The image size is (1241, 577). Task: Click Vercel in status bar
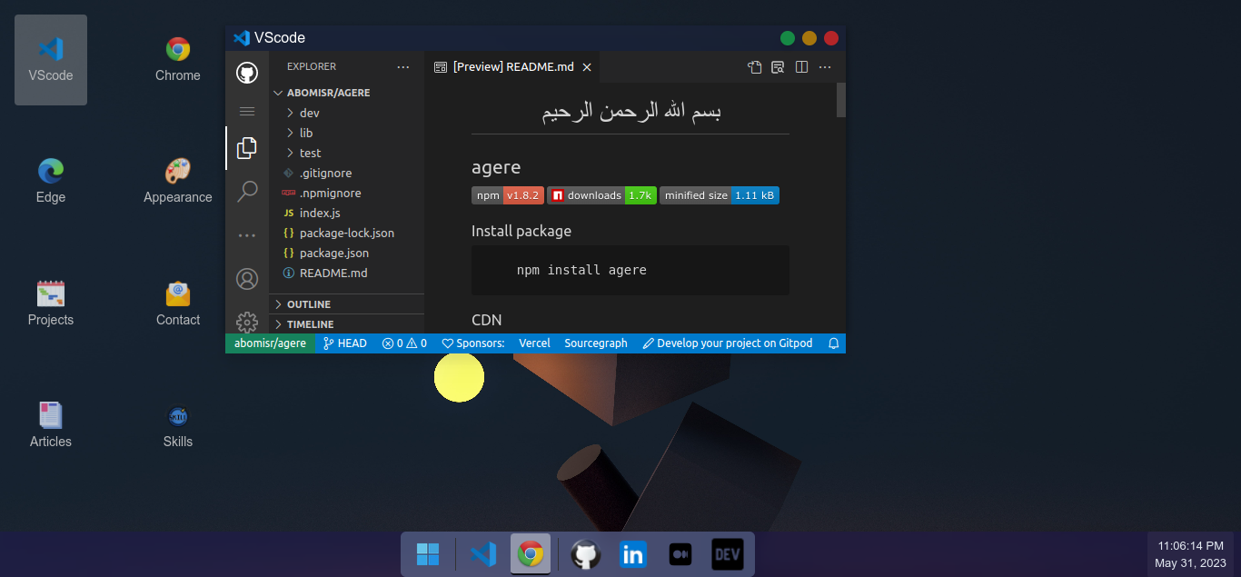tap(534, 343)
